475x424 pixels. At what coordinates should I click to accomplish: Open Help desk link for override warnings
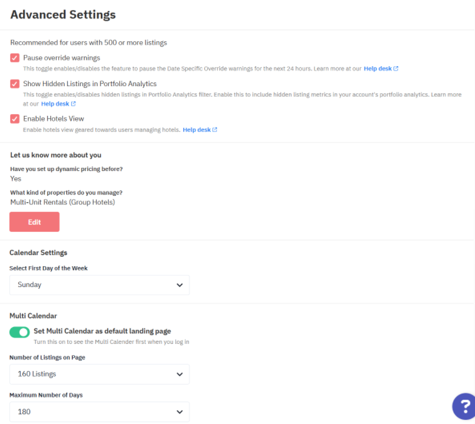point(377,69)
